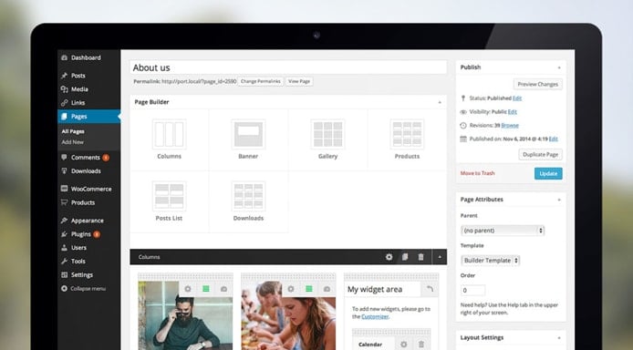
Task: Open Plugins in the sidebar
Action: [x=81, y=234]
